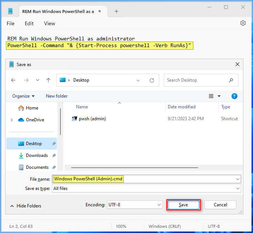
Task: Click pin icon next to Documents
Action: tap(54, 167)
